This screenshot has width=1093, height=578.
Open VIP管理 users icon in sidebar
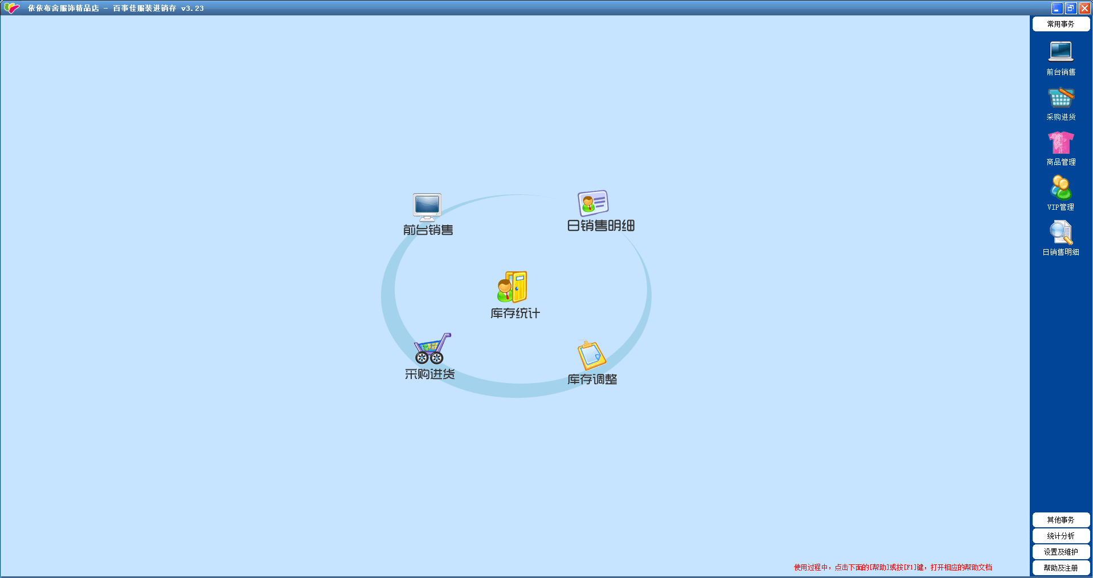point(1061,188)
